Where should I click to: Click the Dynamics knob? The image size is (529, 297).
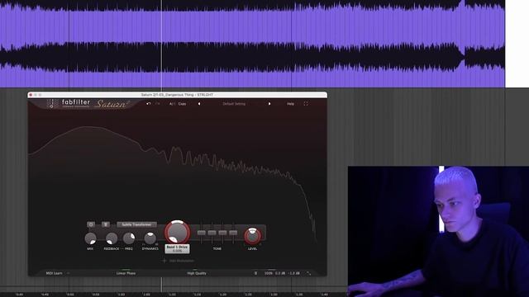coord(150,238)
